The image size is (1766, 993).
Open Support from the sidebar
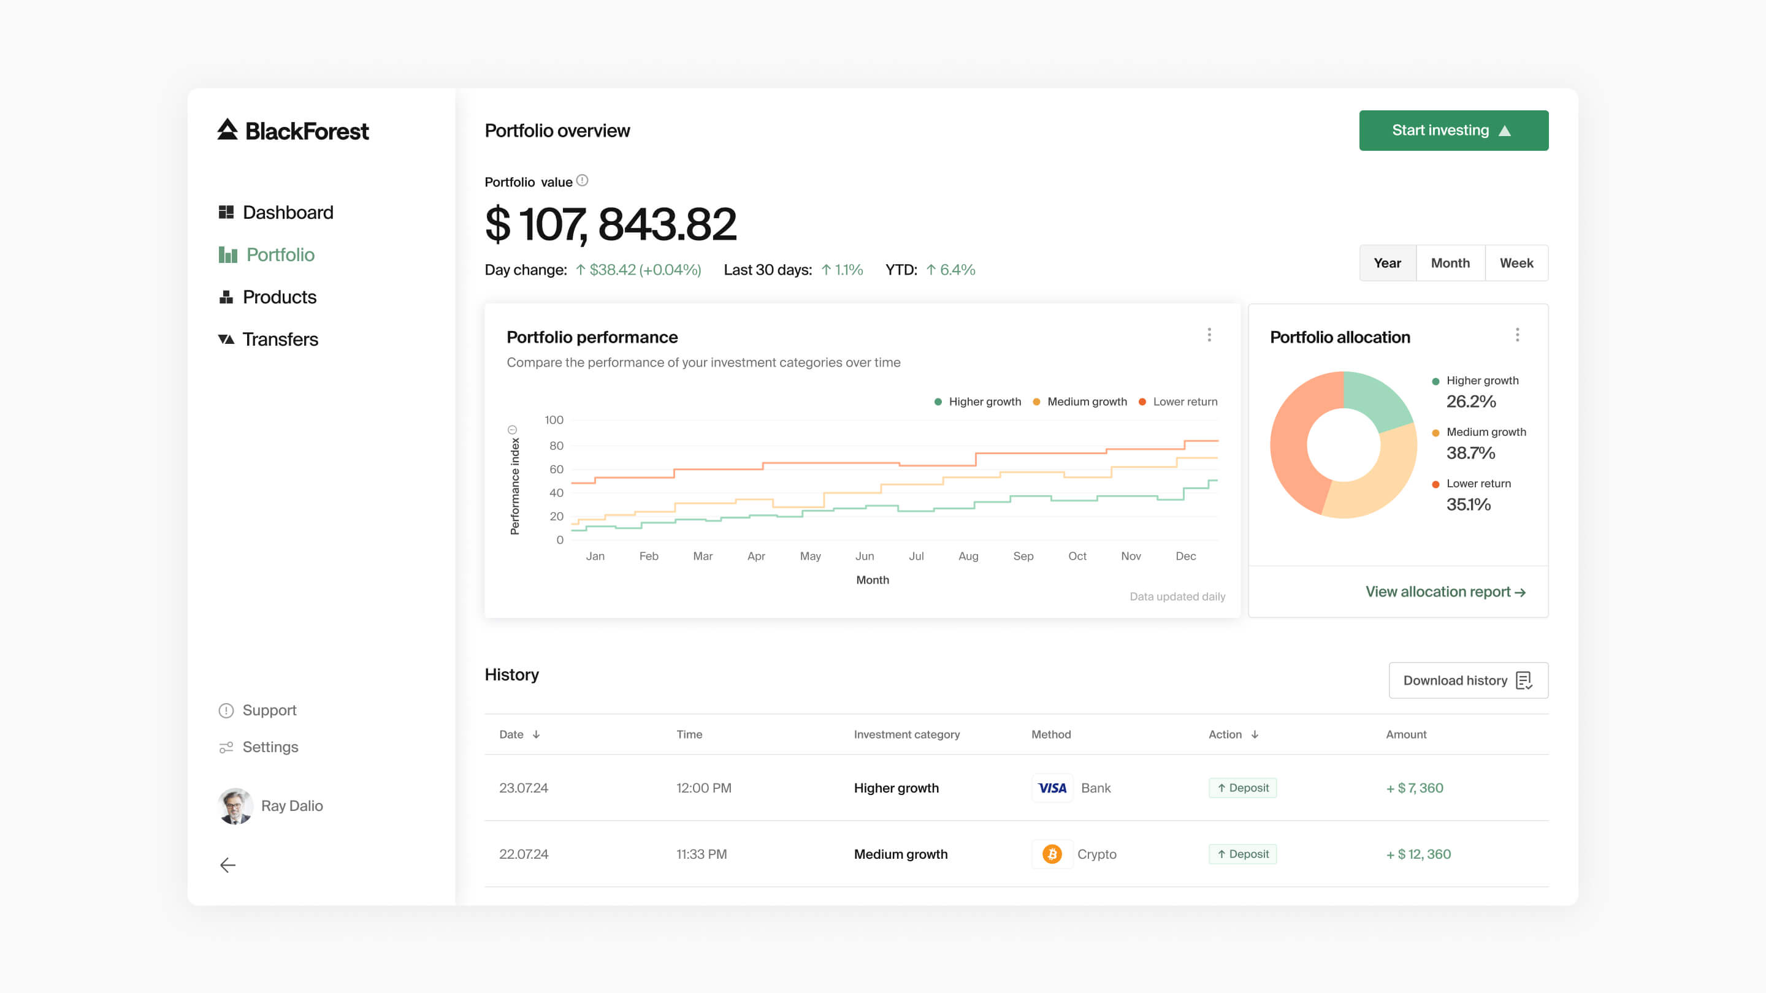point(269,710)
